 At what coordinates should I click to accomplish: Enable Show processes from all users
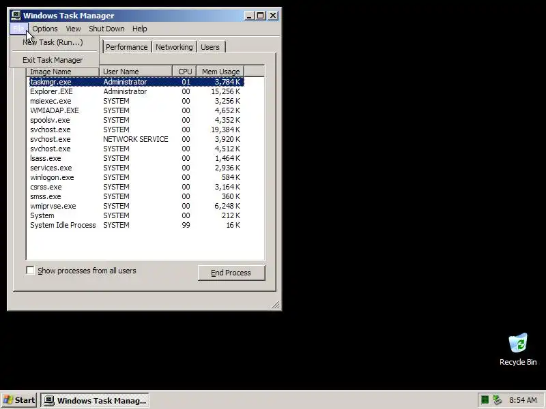point(30,270)
